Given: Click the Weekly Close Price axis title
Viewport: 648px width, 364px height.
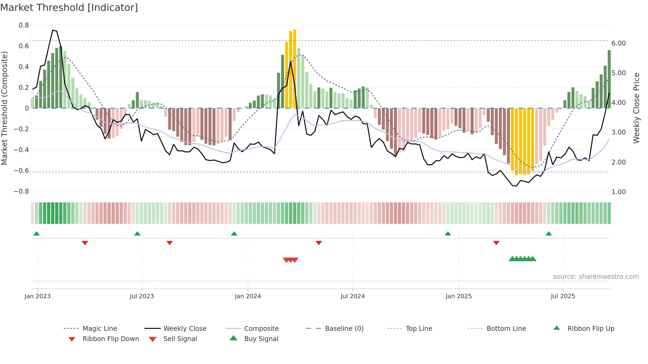Looking at the screenshot, I should [x=636, y=108].
